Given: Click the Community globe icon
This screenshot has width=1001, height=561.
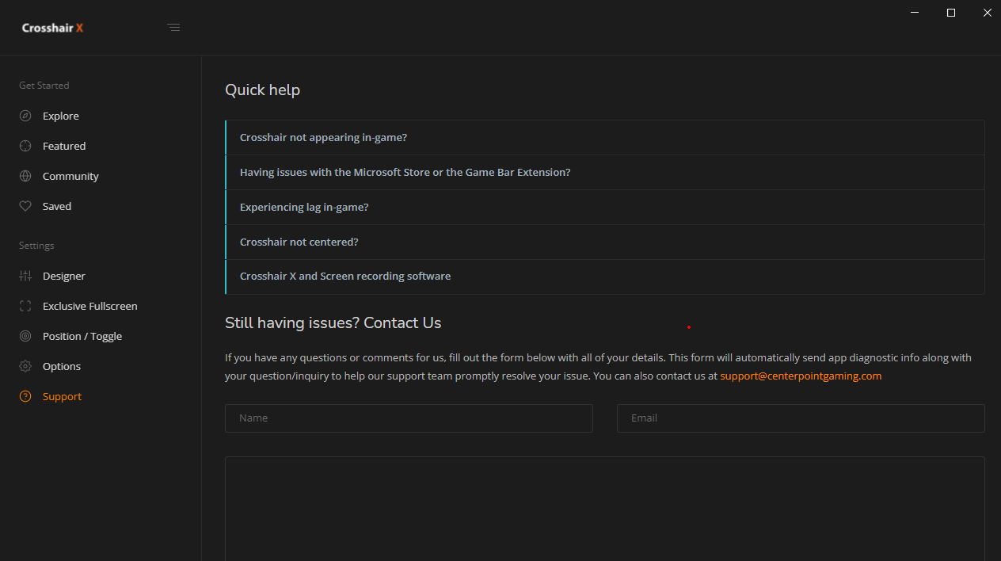Looking at the screenshot, I should pos(25,176).
